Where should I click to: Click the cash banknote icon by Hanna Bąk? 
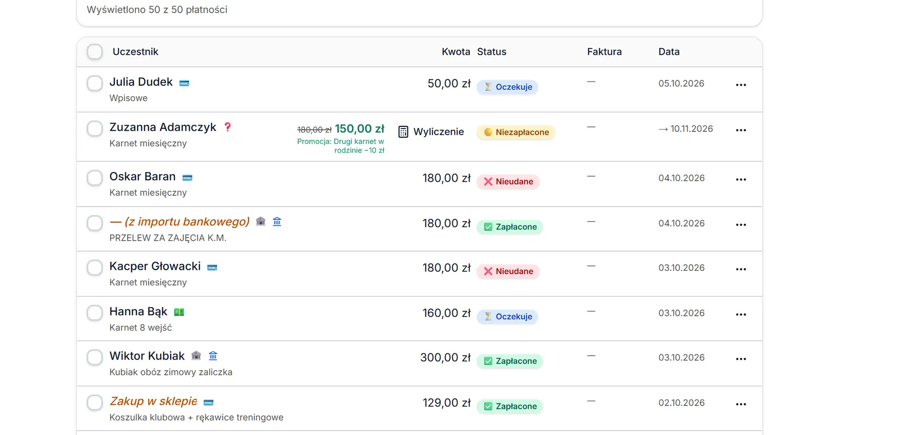179,312
